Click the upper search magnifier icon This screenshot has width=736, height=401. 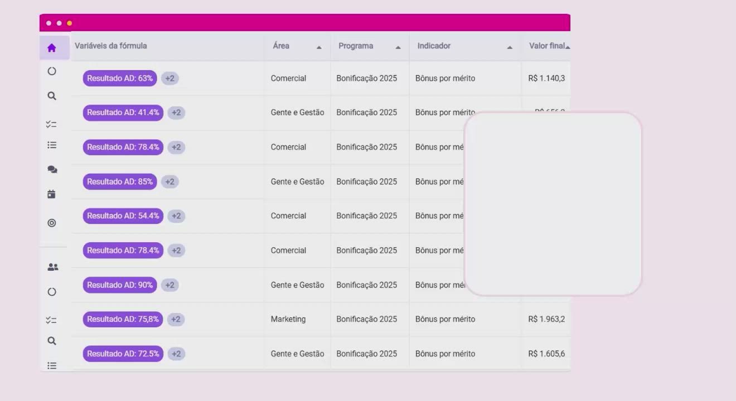point(52,96)
